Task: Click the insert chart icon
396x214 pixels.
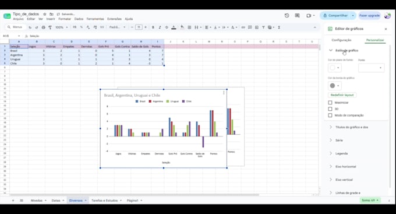Action: coord(257,27)
